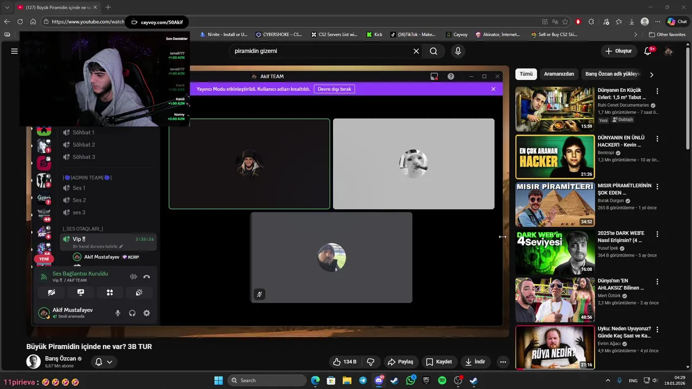692x389 pixels.
Task: Click the Paylaş share button
Action: click(x=401, y=362)
